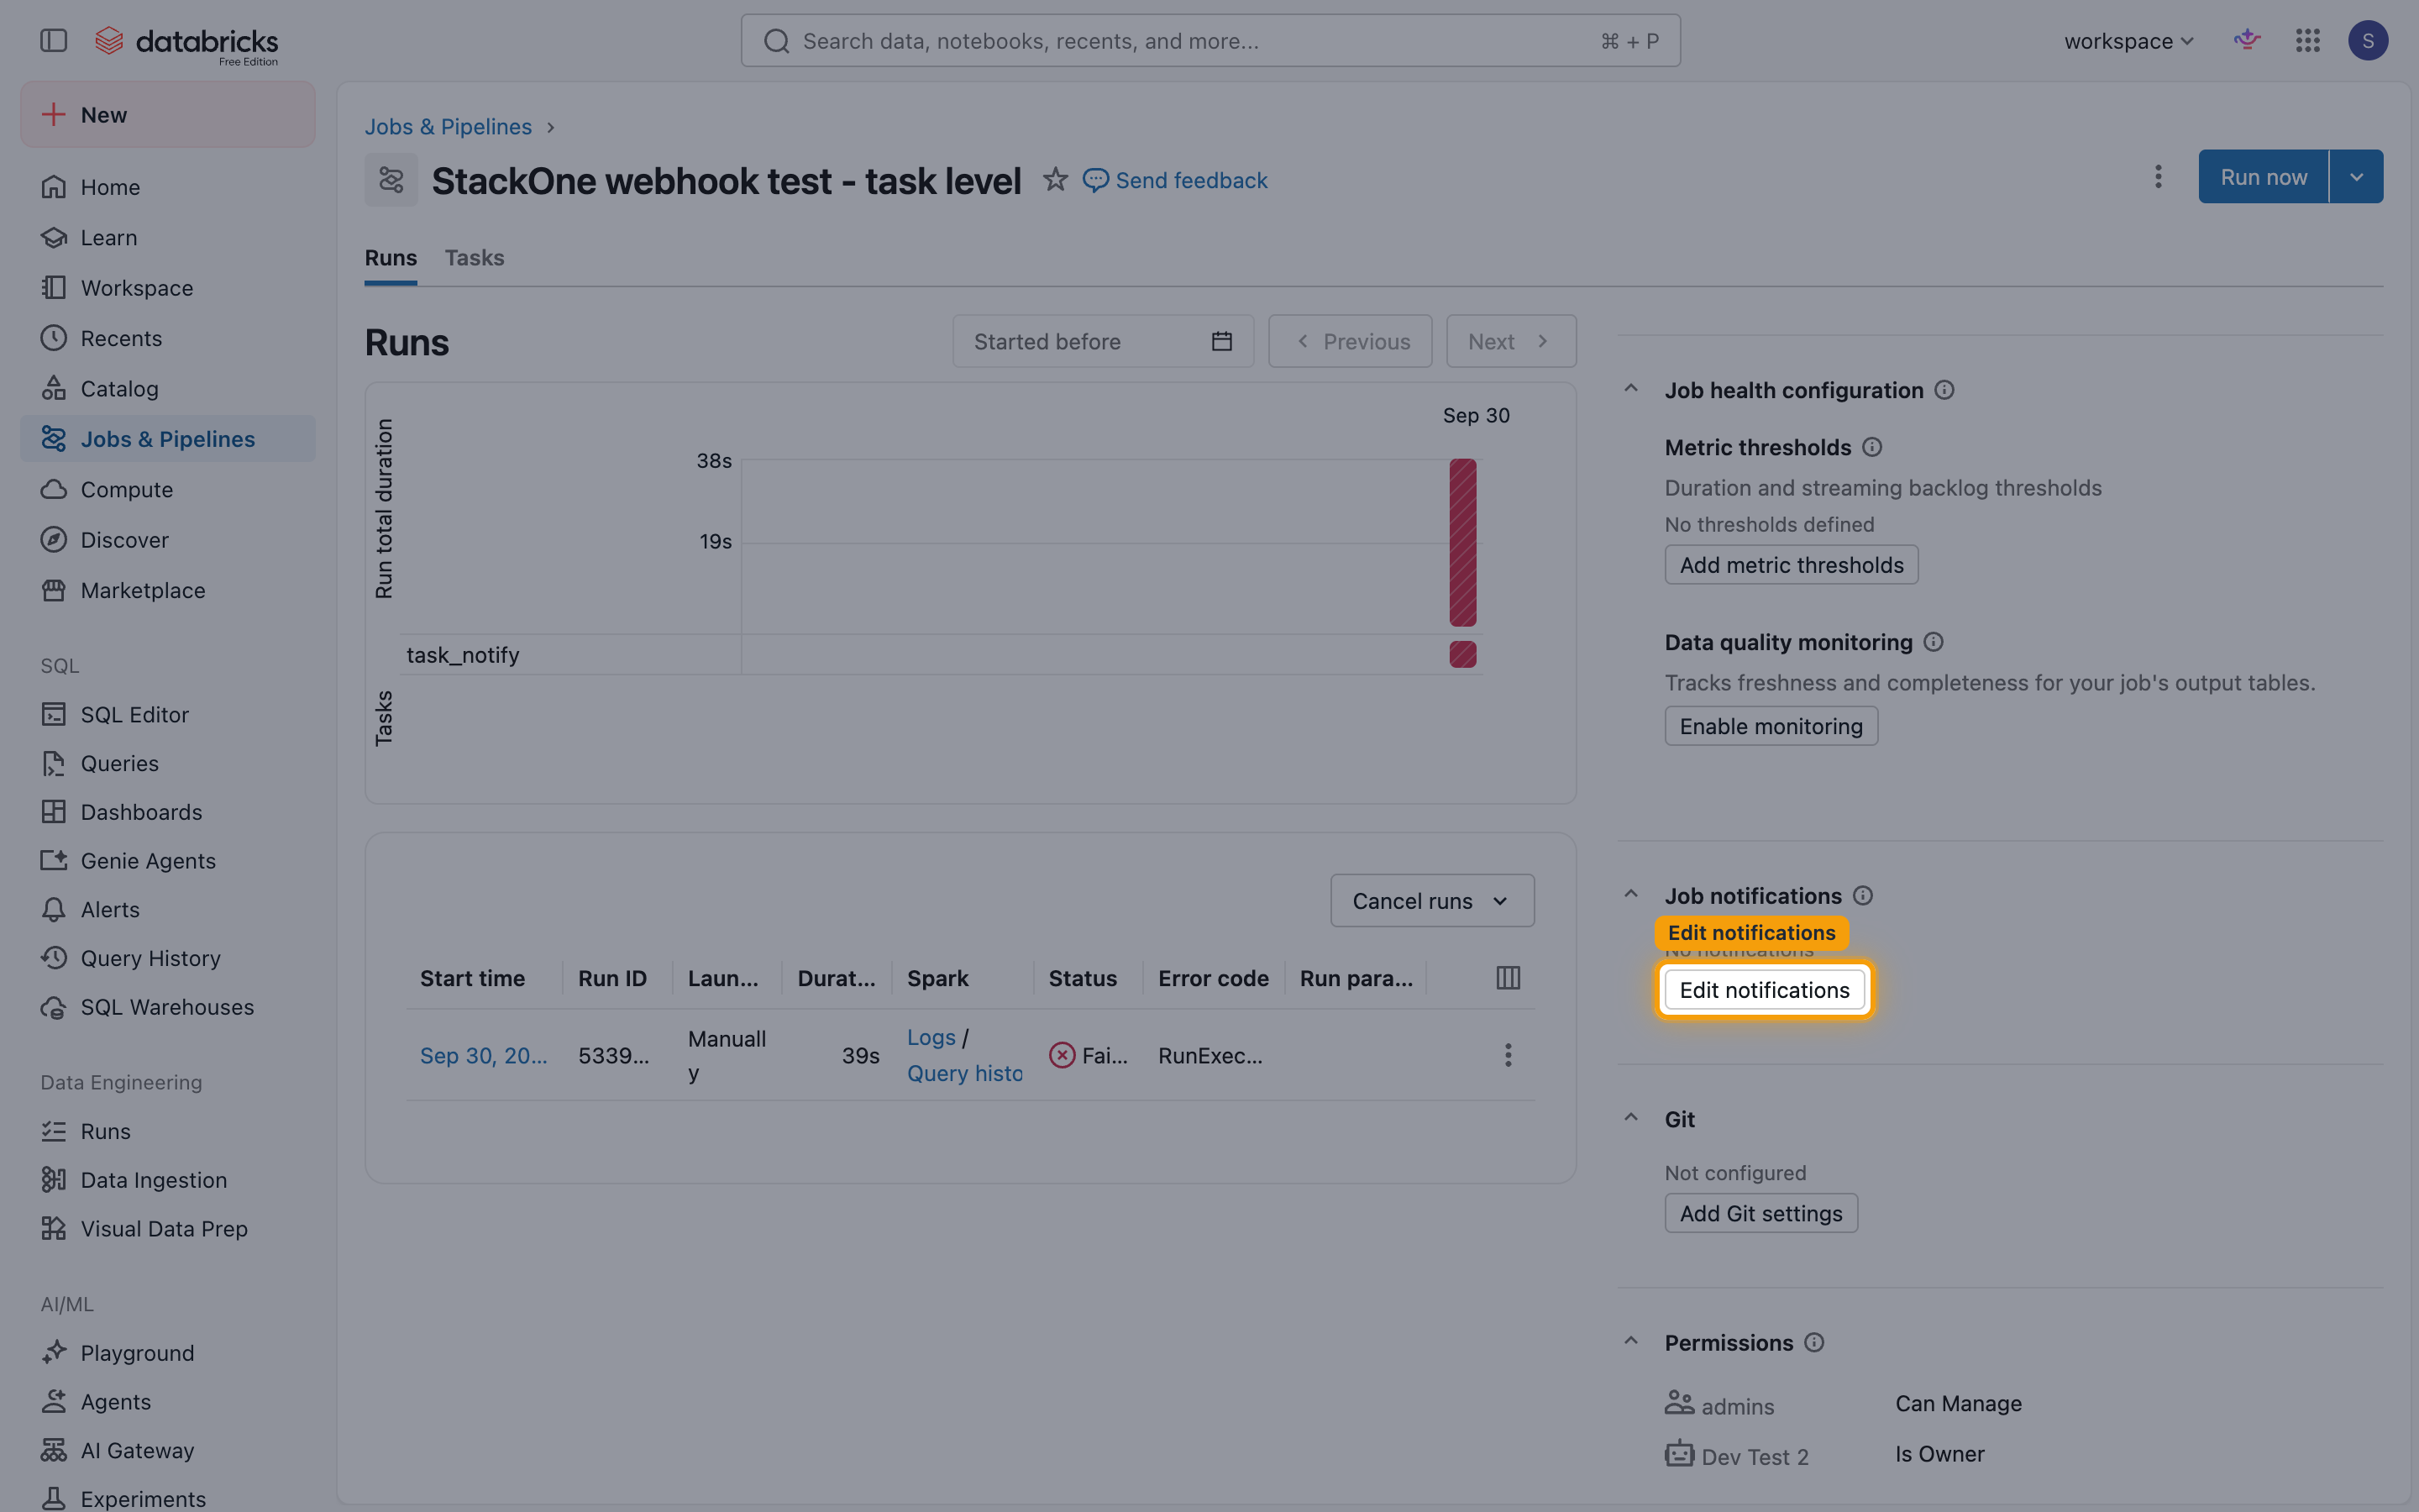
Task: Open the Started before date filter
Action: pos(1103,342)
